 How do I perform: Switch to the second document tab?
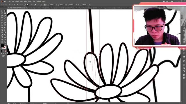(x=39, y=8)
